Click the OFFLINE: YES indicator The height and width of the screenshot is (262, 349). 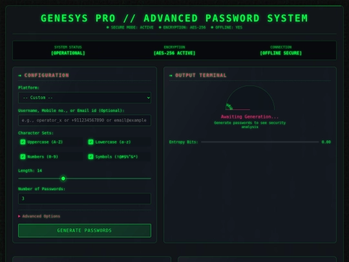(227, 27)
